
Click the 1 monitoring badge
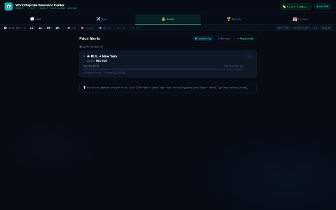point(203,39)
